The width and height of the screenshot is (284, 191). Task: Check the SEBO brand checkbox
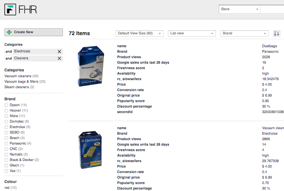pos(6,132)
